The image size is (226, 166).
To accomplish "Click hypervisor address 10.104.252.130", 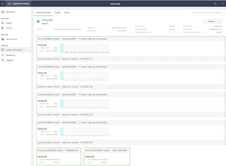I will [x=86, y=142].
